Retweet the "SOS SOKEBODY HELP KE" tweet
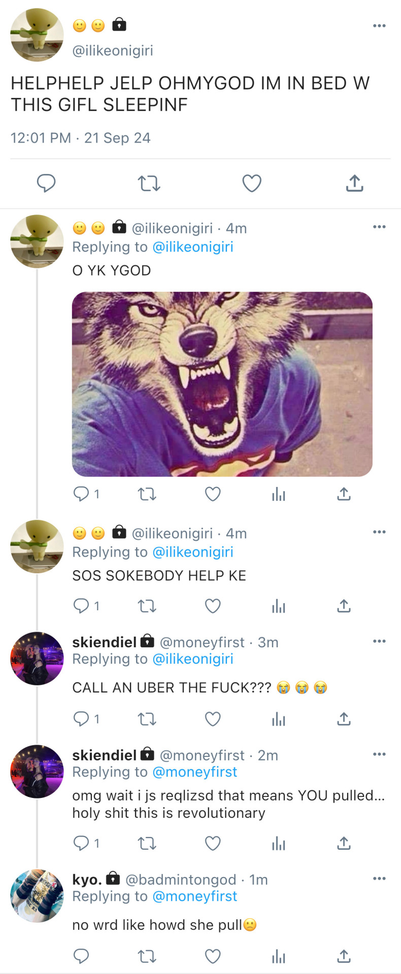This screenshot has height=974, width=401. 147,606
